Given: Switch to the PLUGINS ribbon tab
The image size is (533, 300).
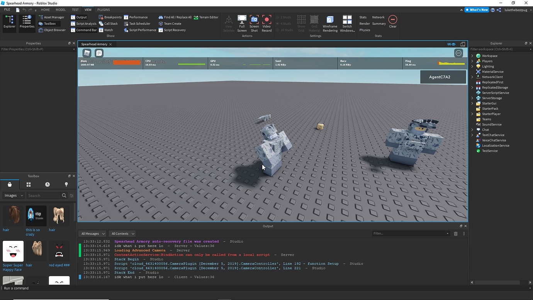Looking at the screenshot, I should point(104,10).
